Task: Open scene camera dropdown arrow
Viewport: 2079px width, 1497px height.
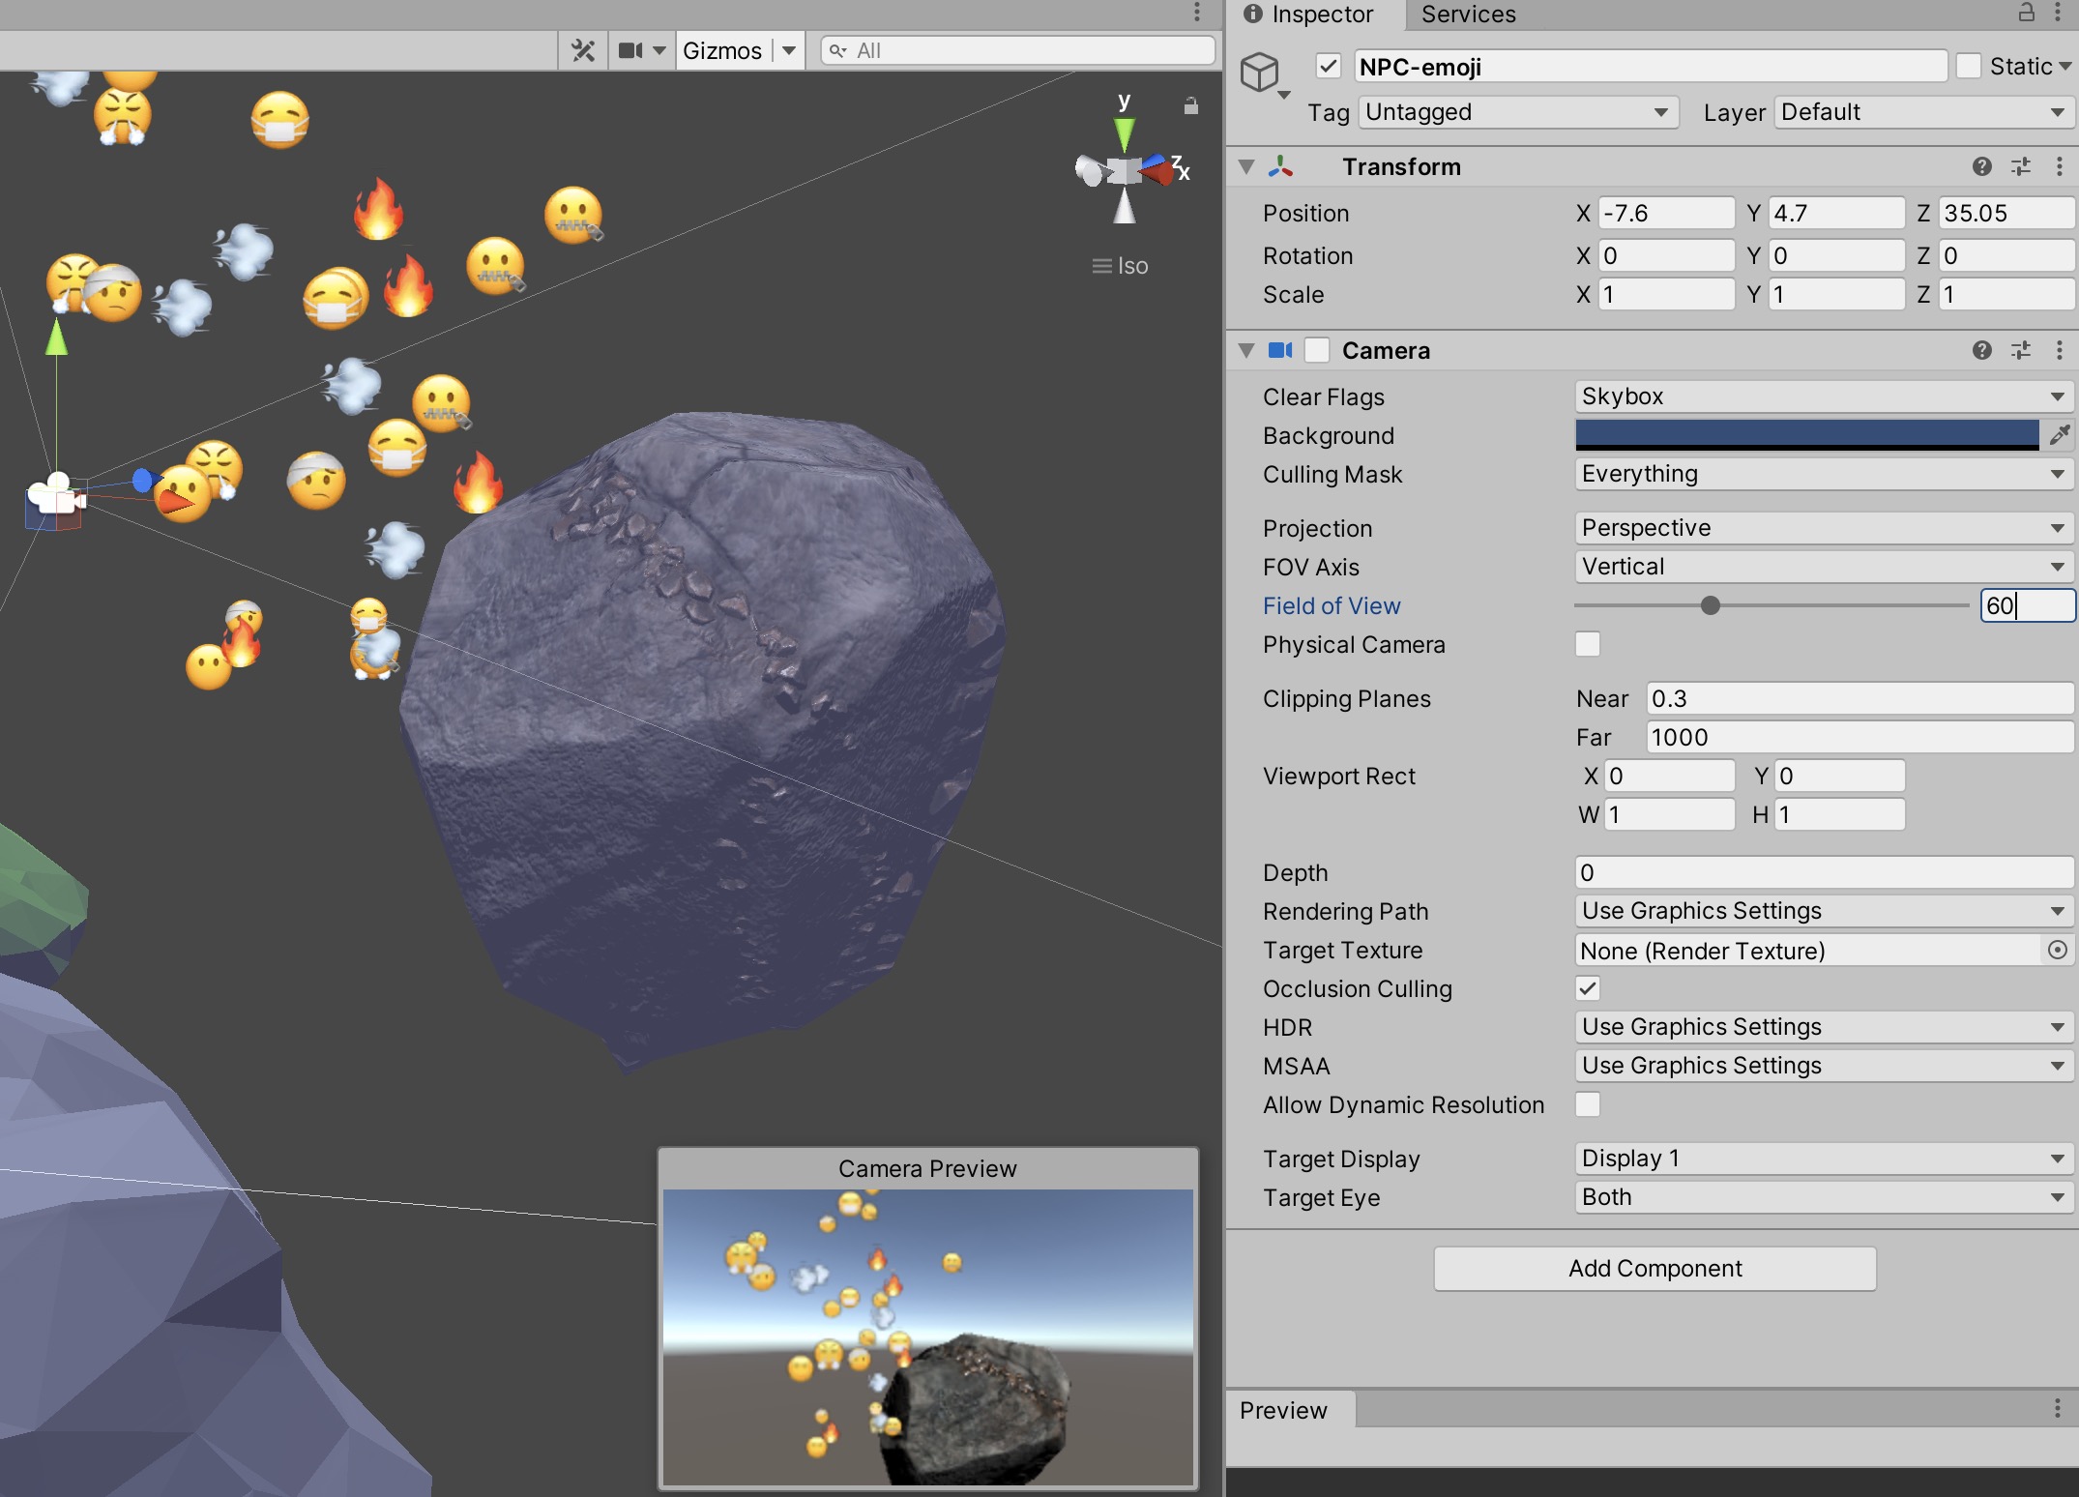Action: tap(659, 50)
